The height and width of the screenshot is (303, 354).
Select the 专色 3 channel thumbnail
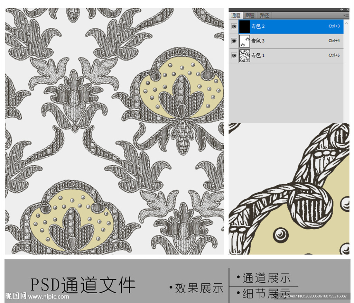pyautogui.click(x=244, y=41)
